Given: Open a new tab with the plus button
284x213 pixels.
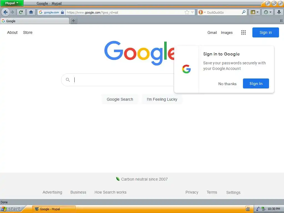Looking at the screenshot, I should [x=73, y=21].
